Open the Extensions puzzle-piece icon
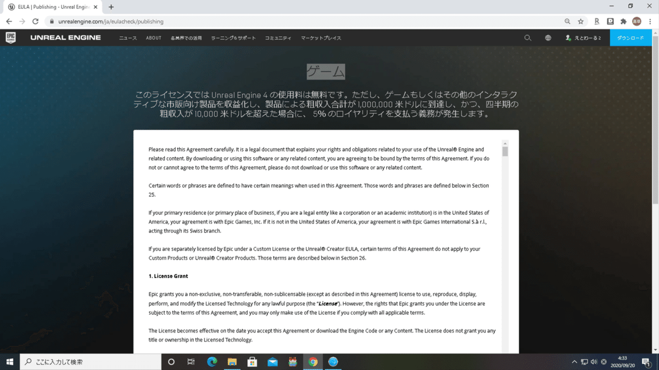Screen dimensions: 659x370 (x=623, y=21)
